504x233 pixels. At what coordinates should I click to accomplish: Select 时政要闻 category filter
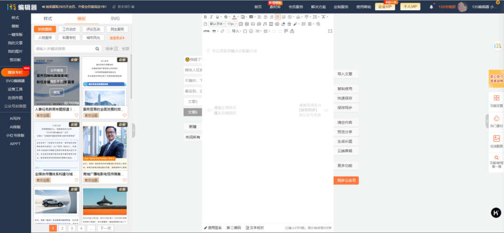point(45,29)
